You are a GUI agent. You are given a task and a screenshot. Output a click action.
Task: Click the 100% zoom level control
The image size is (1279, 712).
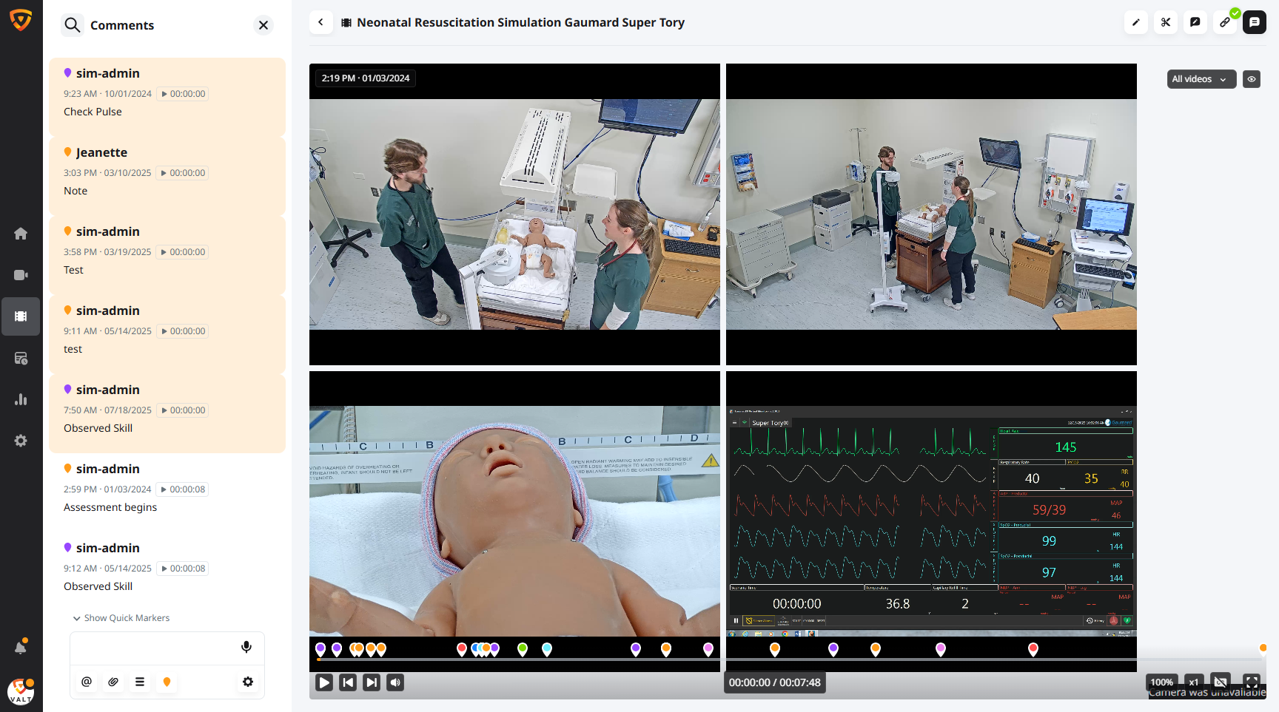(x=1161, y=682)
